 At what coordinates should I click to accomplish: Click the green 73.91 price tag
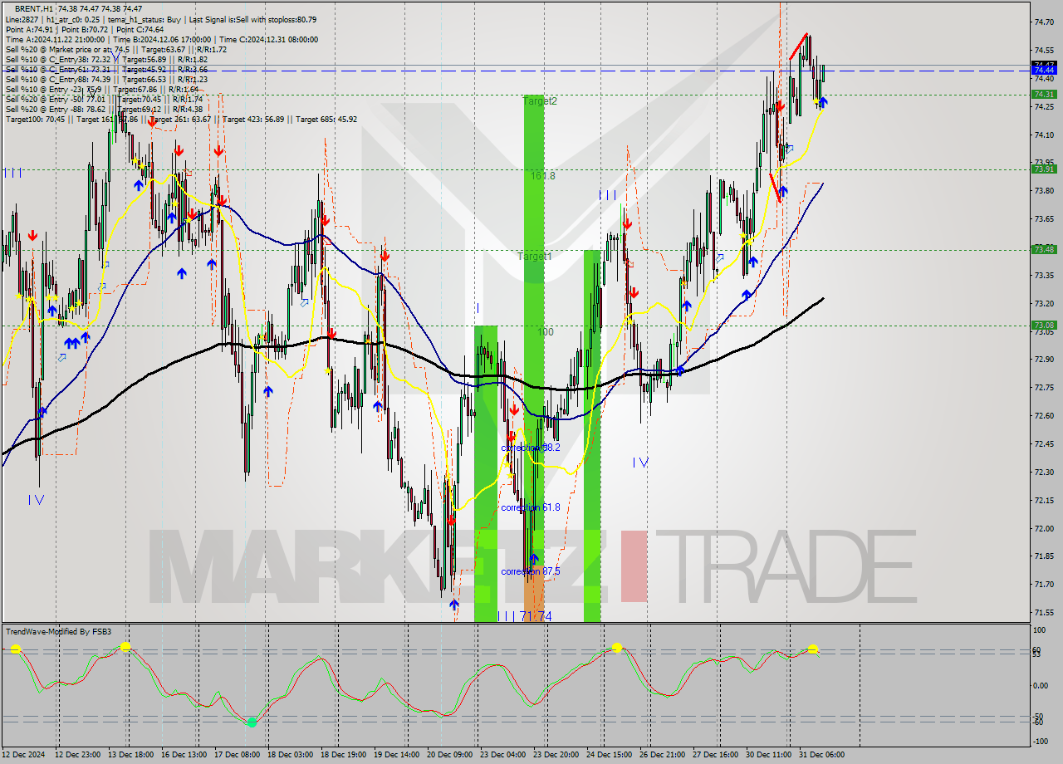1043,169
